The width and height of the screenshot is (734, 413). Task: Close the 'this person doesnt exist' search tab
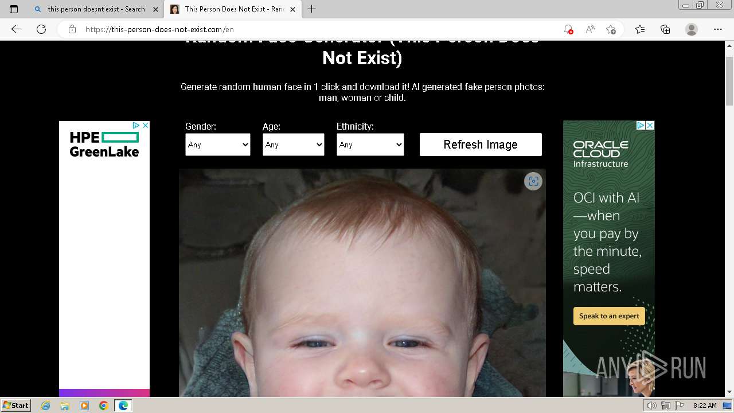pyautogui.click(x=155, y=9)
